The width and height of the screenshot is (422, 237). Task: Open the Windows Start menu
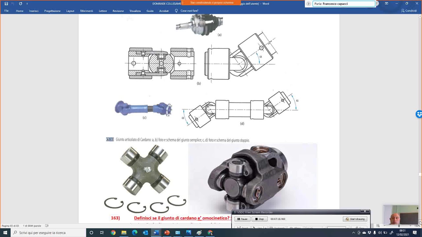[5, 233]
